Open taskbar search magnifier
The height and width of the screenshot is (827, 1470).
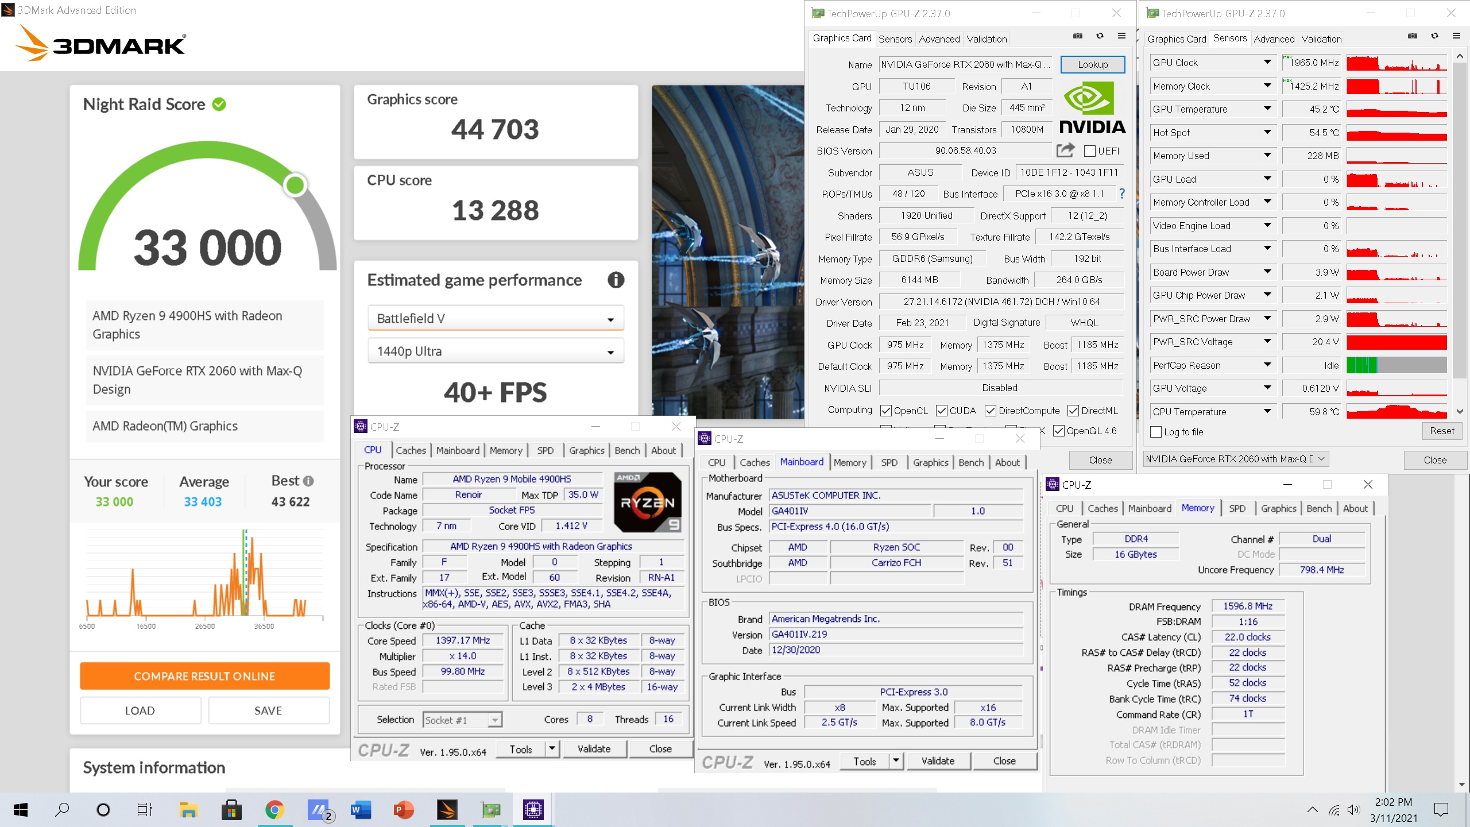pyautogui.click(x=61, y=810)
